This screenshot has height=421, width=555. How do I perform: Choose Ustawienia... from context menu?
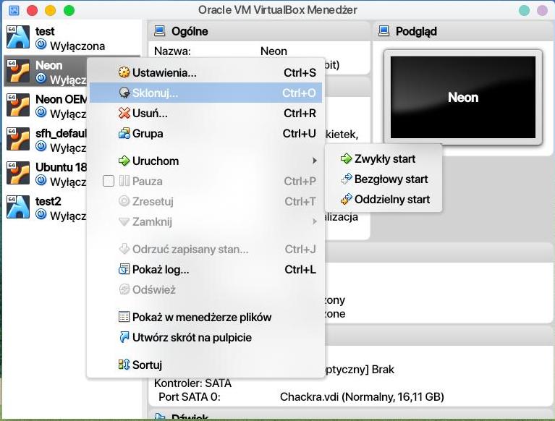tap(206, 72)
